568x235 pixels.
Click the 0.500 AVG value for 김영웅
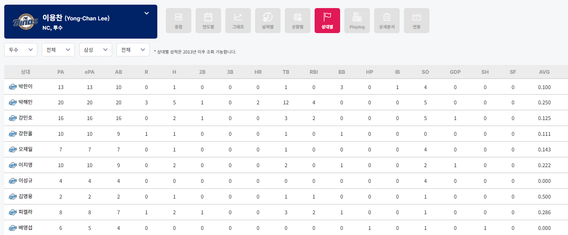click(x=544, y=197)
